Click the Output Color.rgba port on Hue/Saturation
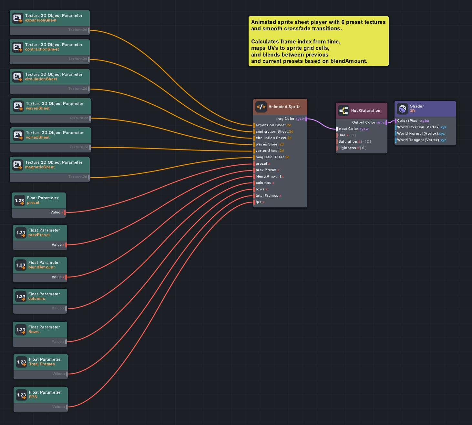Viewport: 472px width, 425px height. pos(386,122)
